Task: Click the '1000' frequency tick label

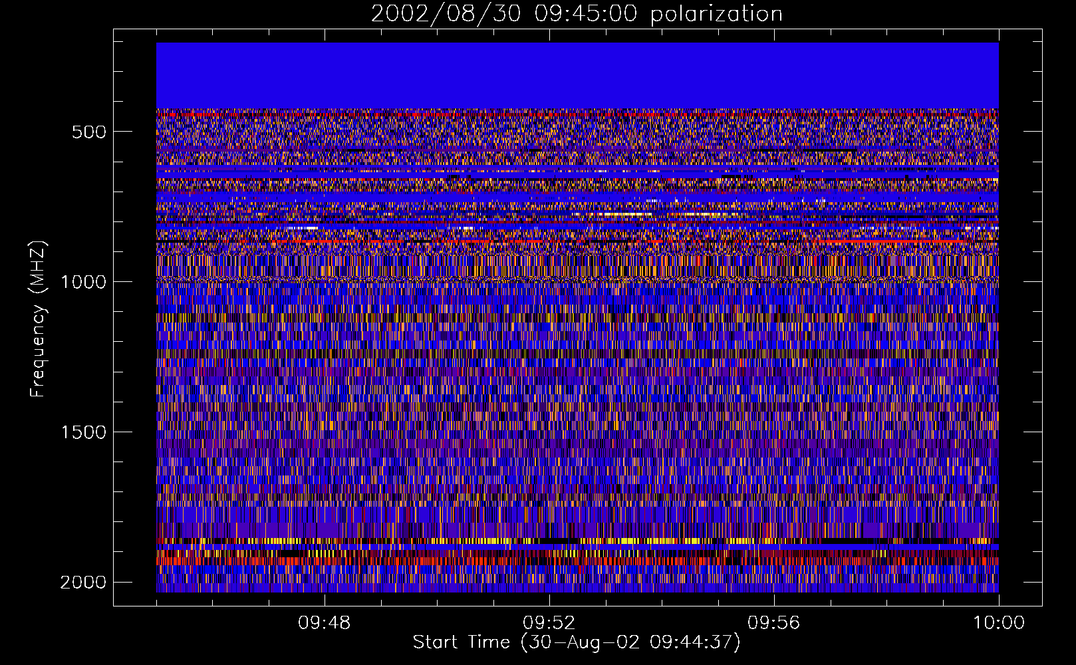Action: [x=83, y=282]
